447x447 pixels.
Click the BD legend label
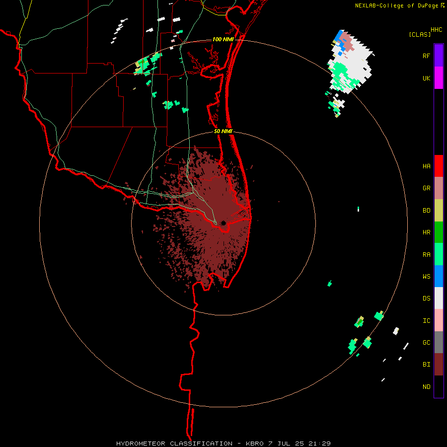point(427,211)
